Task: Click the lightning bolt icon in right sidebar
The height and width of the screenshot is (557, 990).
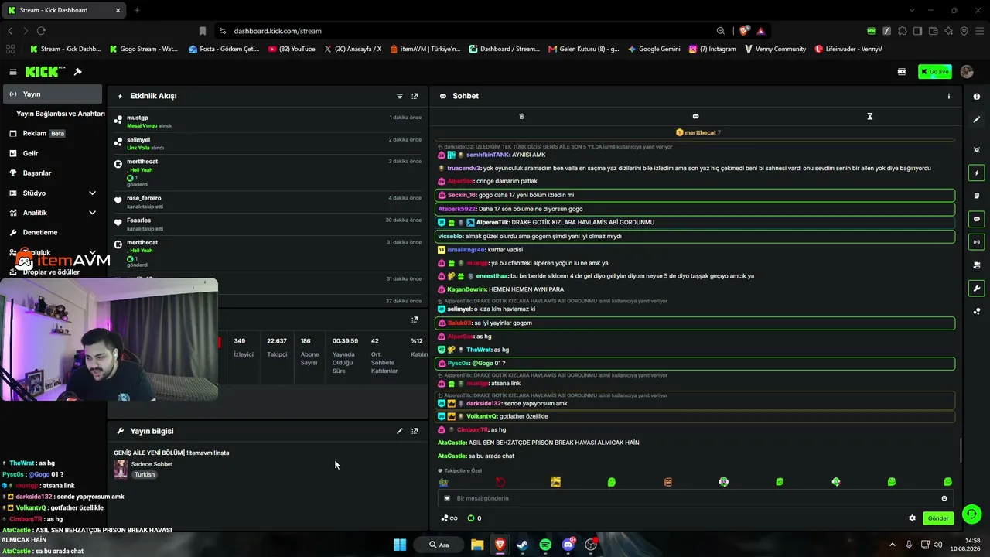Action: (977, 173)
